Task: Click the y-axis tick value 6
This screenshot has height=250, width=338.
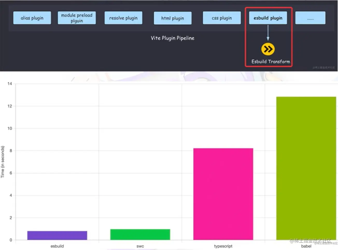Action: click(11, 173)
